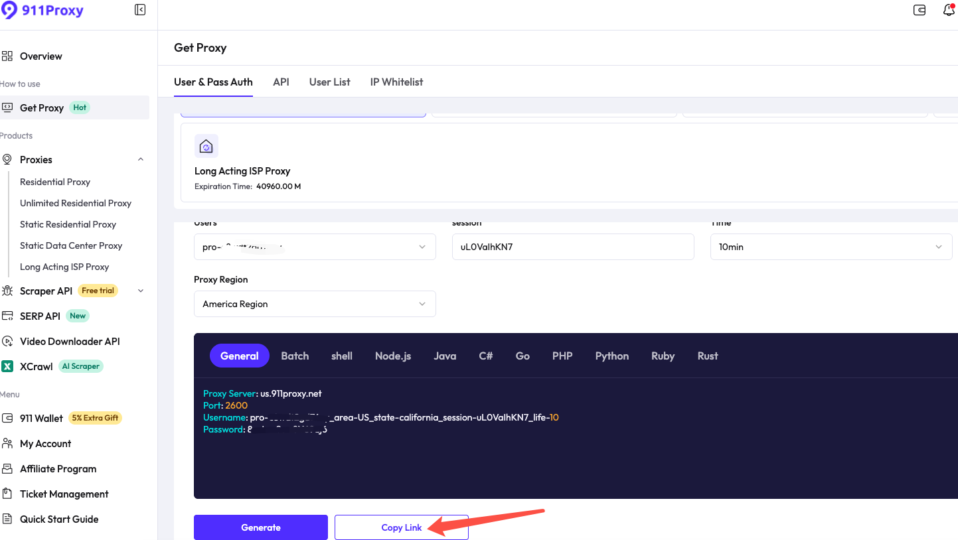
Task: Select the Node.js code tab
Action: click(x=393, y=356)
